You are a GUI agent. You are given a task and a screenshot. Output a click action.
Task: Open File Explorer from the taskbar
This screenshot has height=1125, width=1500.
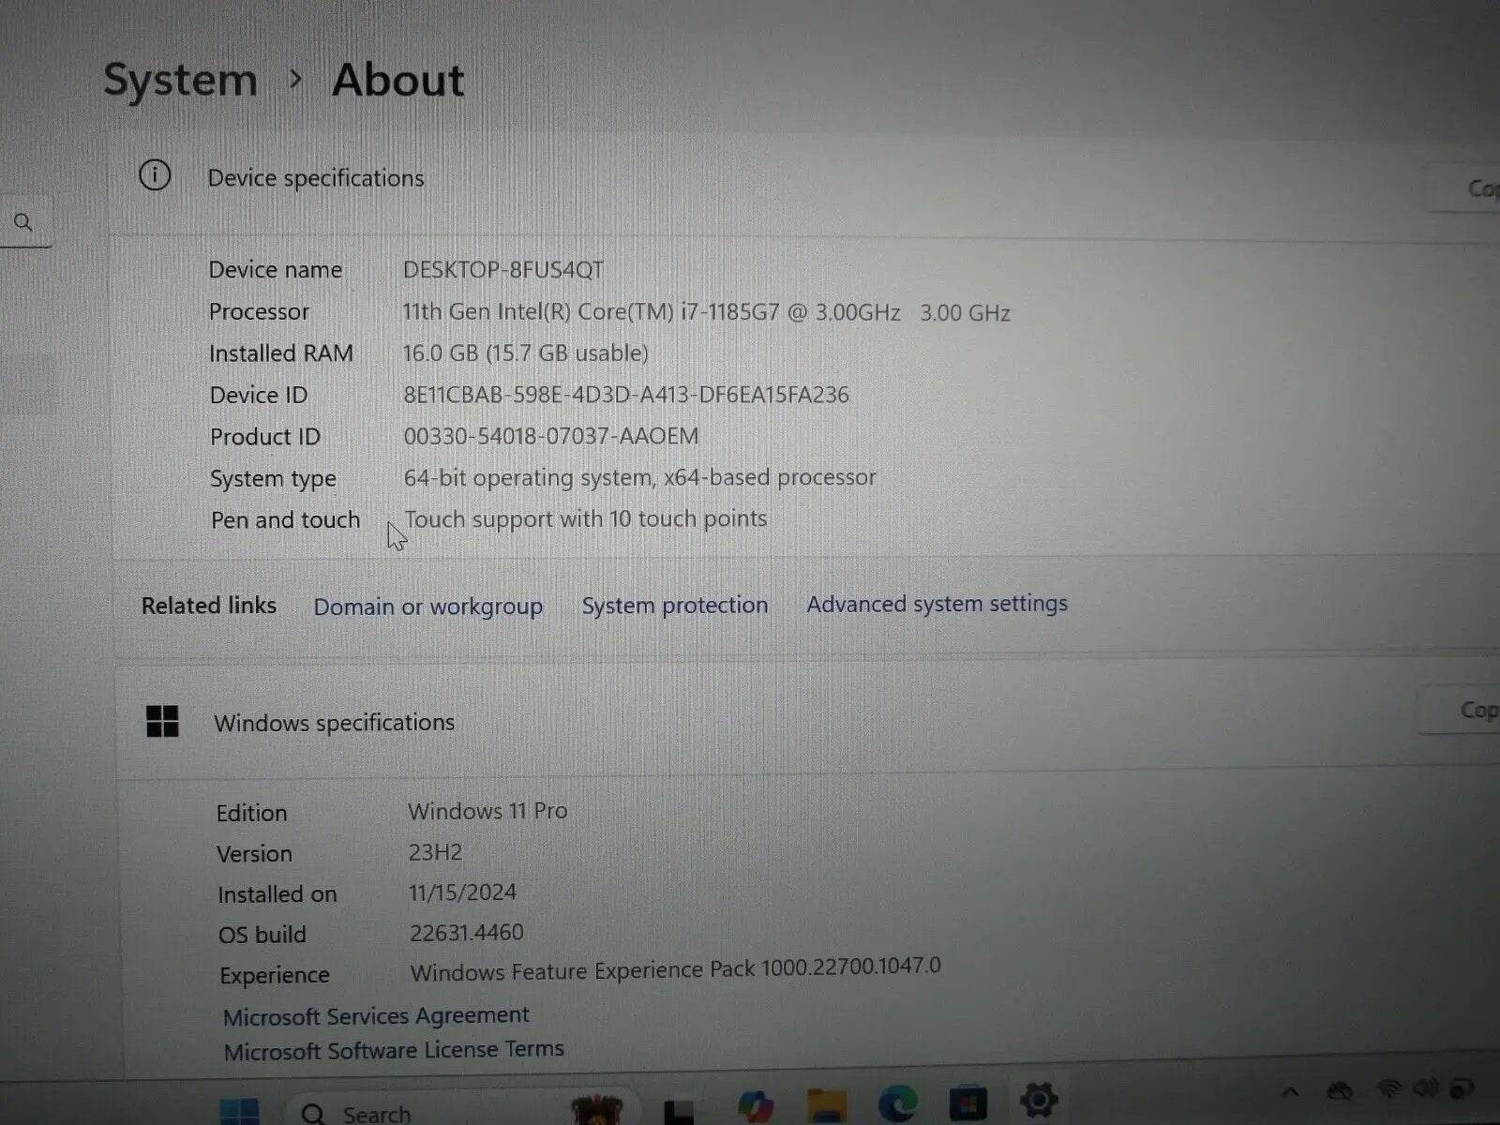(x=826, y=1106)
